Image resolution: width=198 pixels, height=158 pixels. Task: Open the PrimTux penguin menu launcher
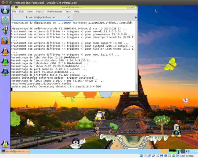click(x=5, y=10)
